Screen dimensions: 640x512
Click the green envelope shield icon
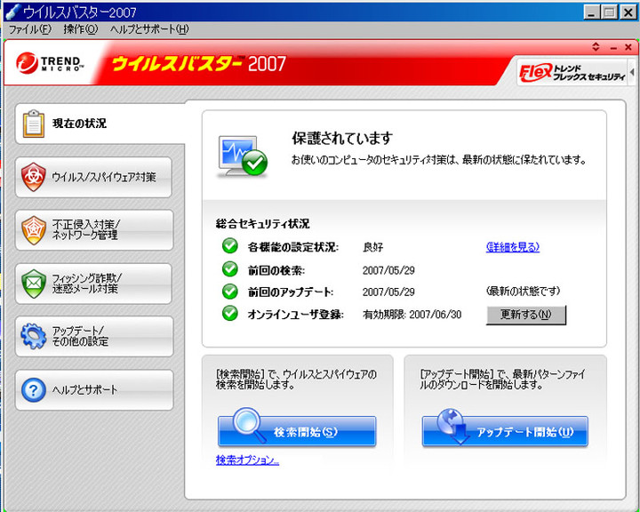coord(34,284)
